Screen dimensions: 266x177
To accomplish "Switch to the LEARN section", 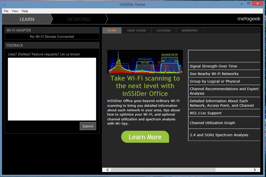I will pyautogui.click(x=27, y=19).
